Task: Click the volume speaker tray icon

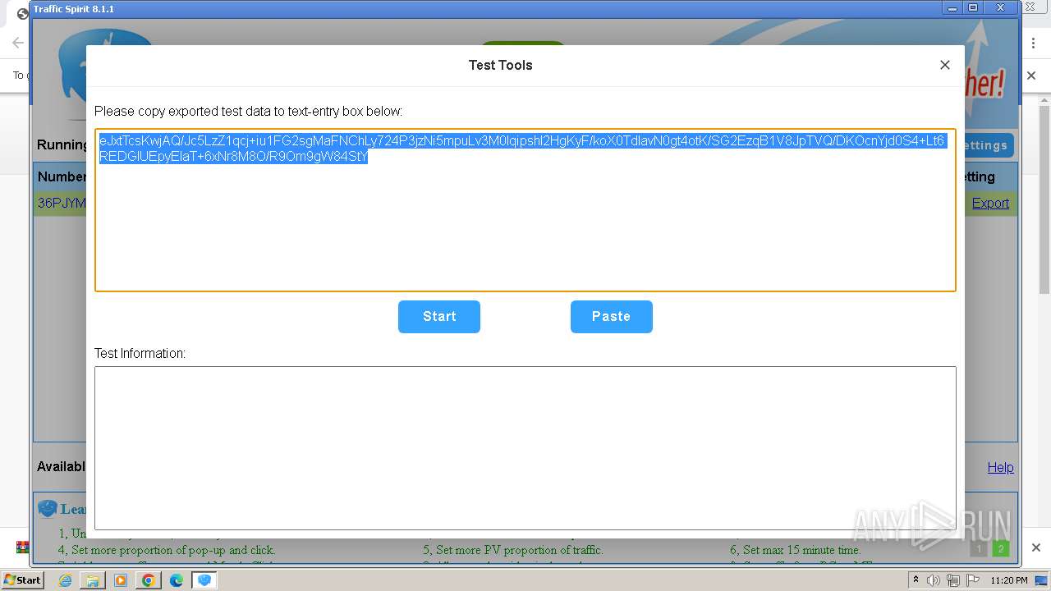Action: (x=934, y=580)
